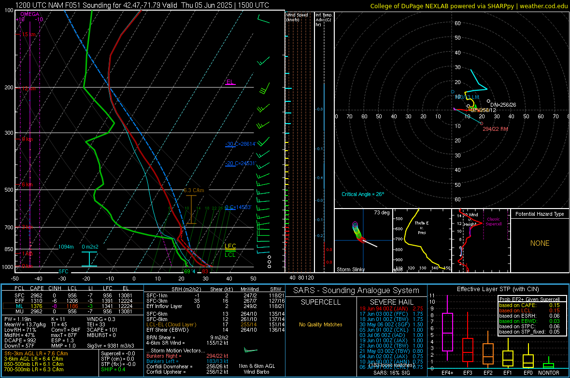570x378 pixels.
Task: Click the SARS: 16% SIG summary
Action: click(392, 373)
